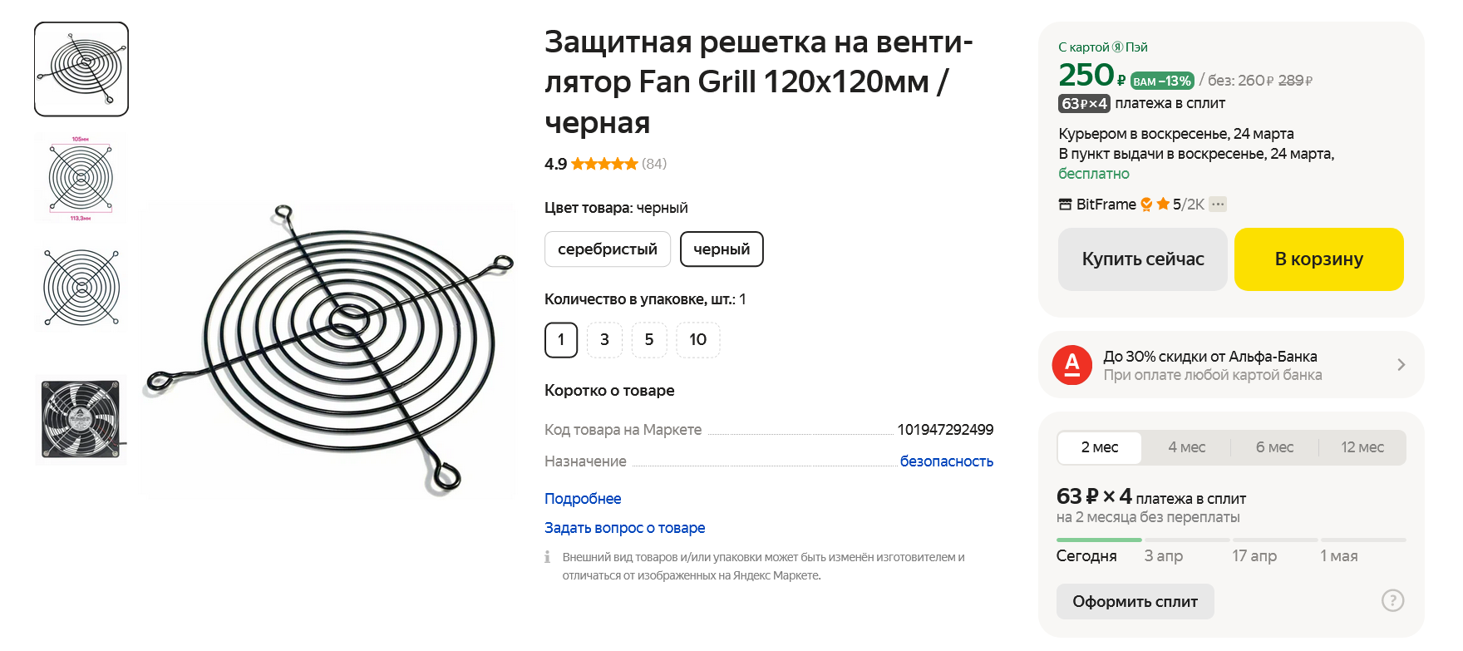The height and width of the screenshot is (651, 1463).
Task: Click Задать вопрос о товаре link
Action: (624, 528)
